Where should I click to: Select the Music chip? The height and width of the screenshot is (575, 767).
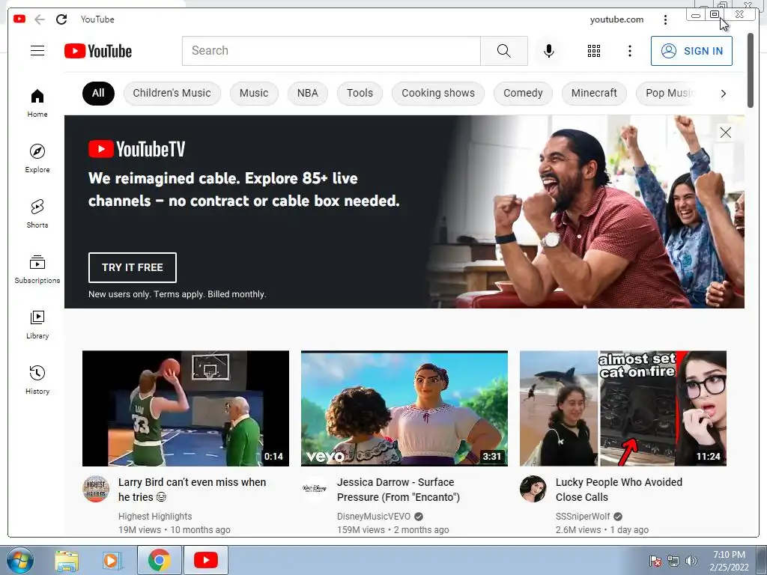click(x=254, y=93)
